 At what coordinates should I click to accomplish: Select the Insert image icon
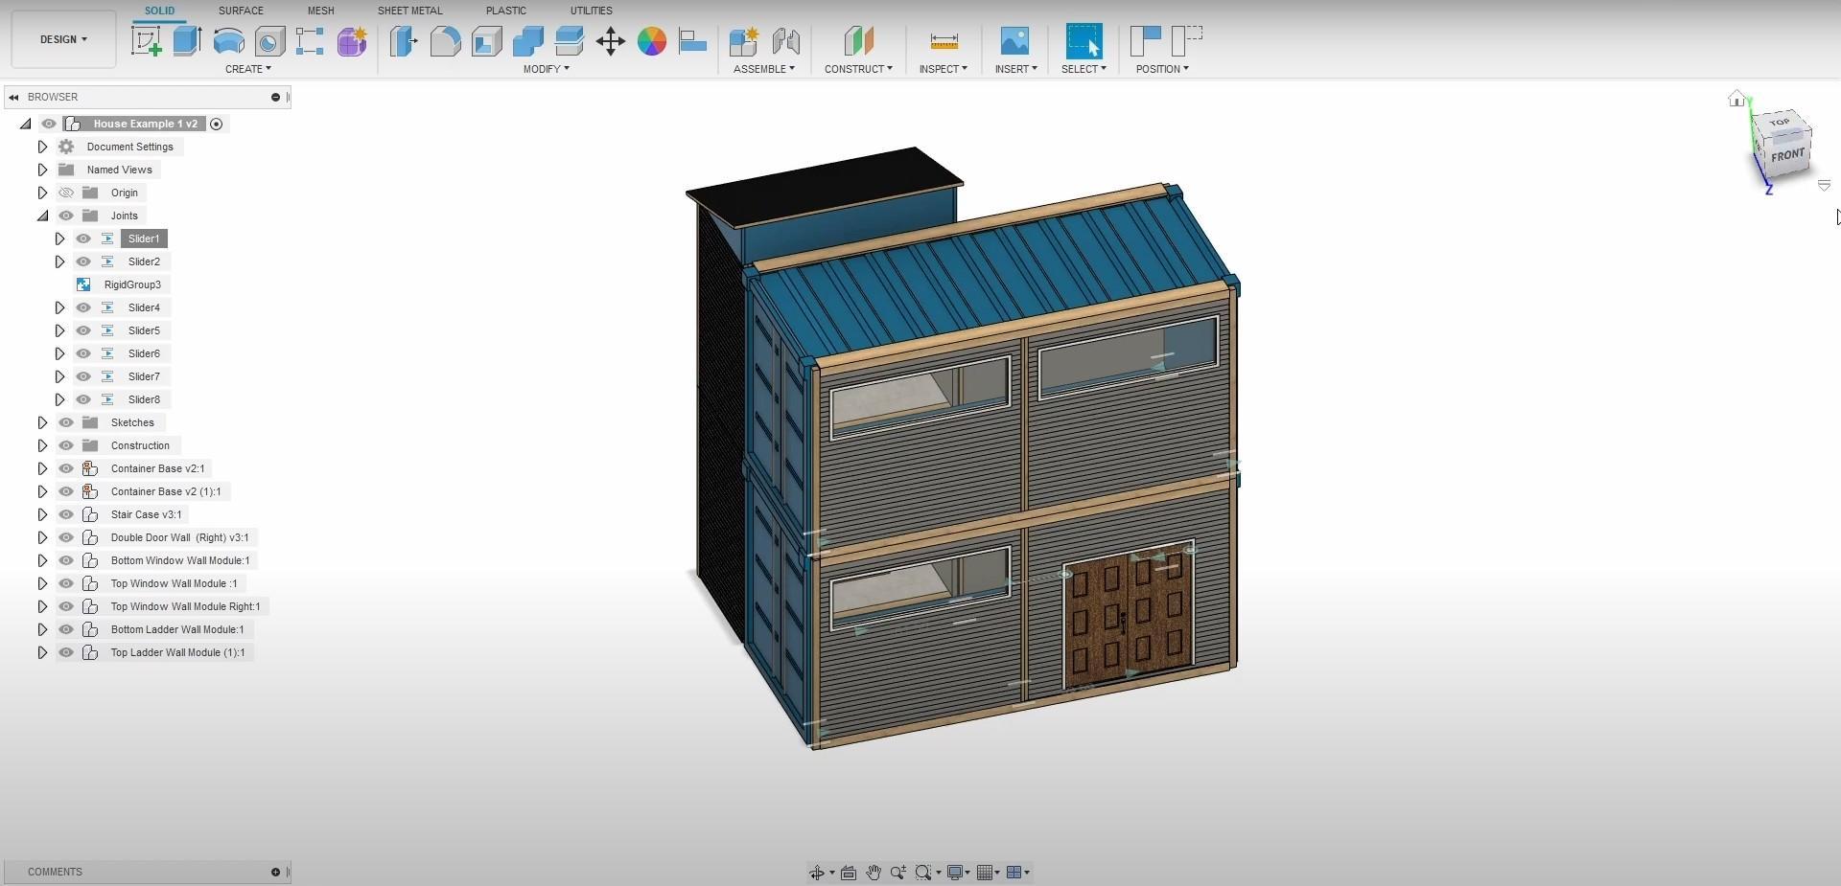pyautogui.click(x=1014, y=41)
